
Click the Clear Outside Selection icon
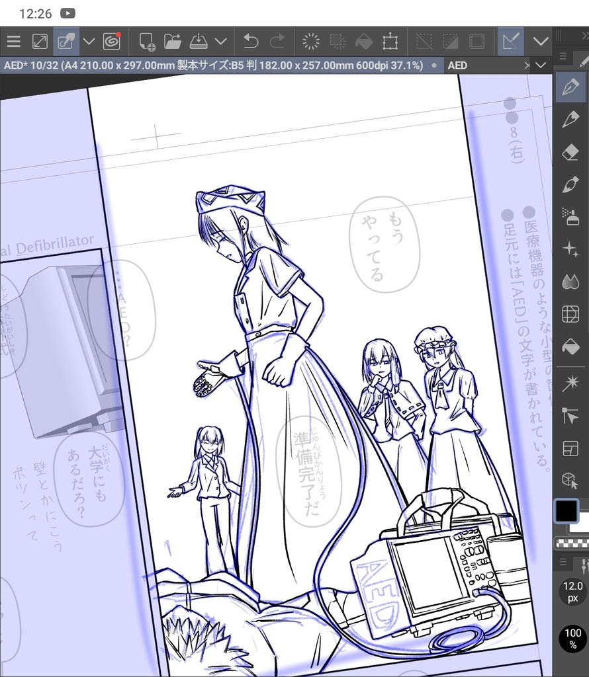[x=337, y=42]
